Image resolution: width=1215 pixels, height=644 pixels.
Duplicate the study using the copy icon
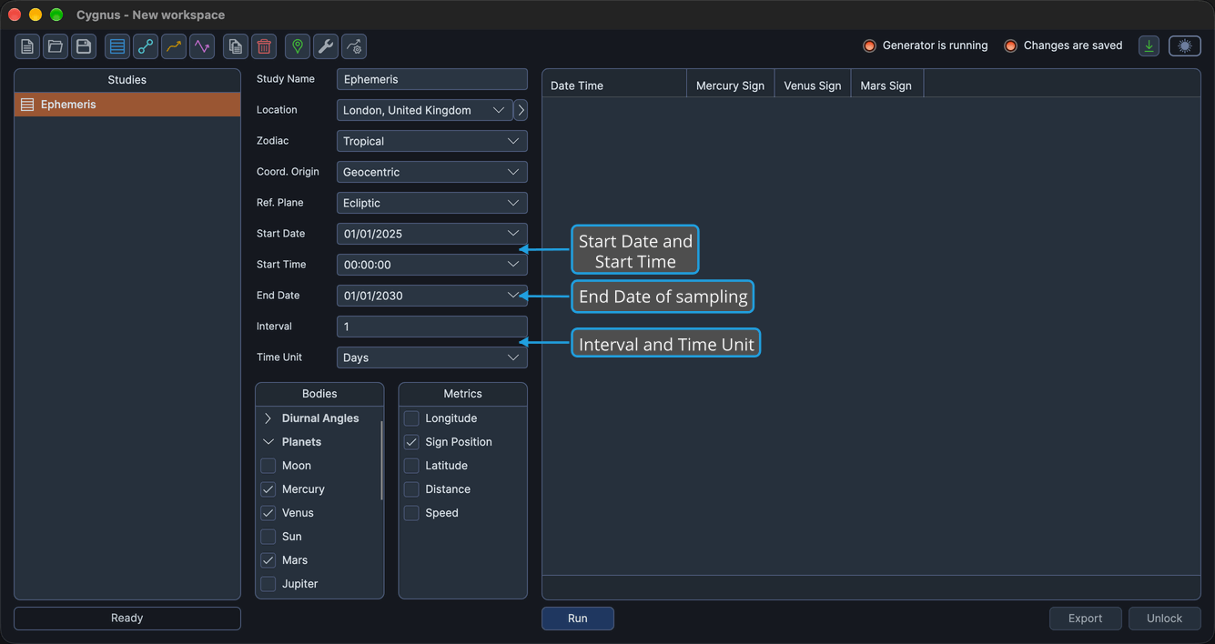[236, 46]
